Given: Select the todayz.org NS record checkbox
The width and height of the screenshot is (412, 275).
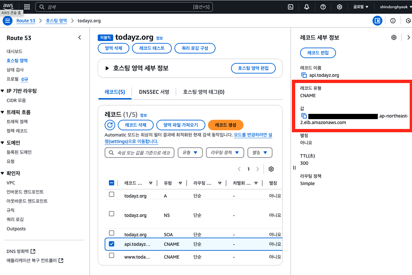Looking at the screenshot, I should tap(112, 214).
